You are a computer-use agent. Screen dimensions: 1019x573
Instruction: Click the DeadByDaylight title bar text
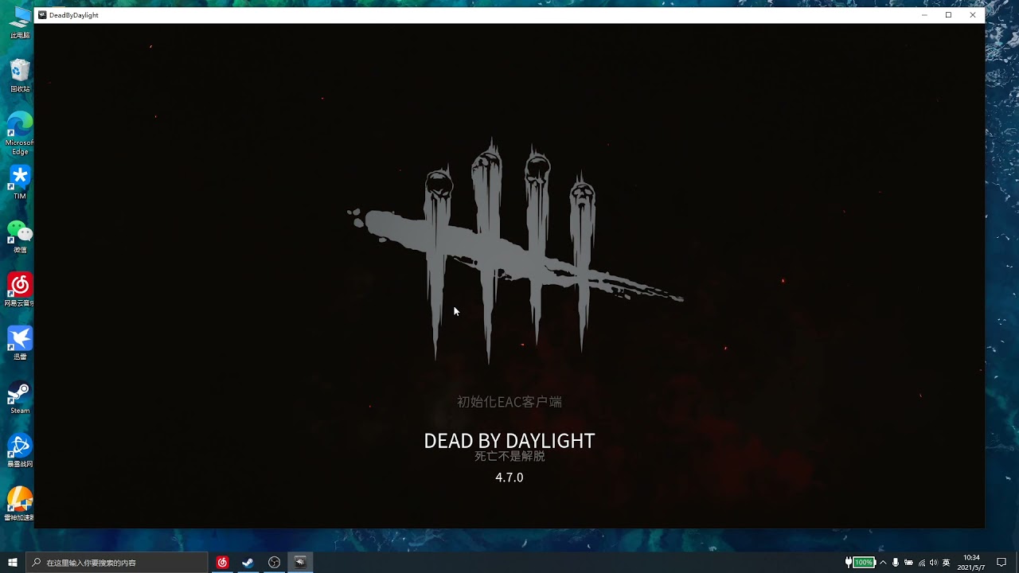coord(74,15)
